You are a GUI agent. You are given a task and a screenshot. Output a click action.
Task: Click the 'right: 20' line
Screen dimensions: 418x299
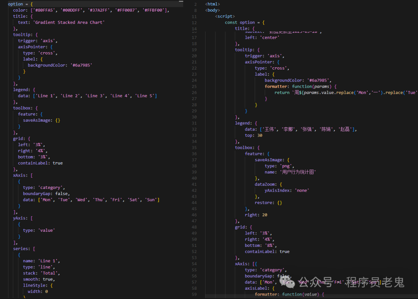pyautogui.click(x=256, y=215)
